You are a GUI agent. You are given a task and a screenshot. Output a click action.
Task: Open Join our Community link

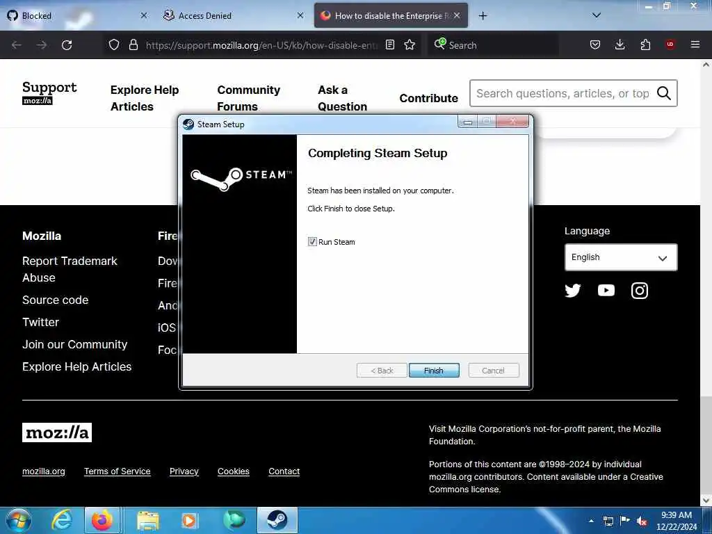(75, 345)
